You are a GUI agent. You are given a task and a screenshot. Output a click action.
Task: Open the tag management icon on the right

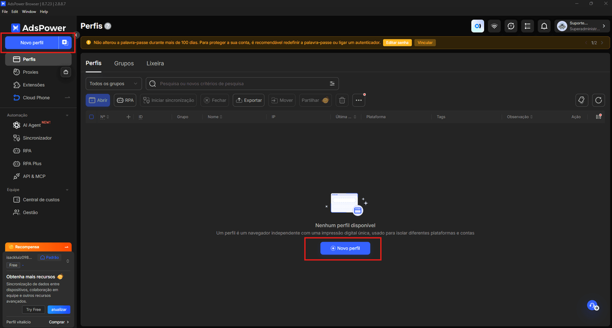tap(581, 100)
